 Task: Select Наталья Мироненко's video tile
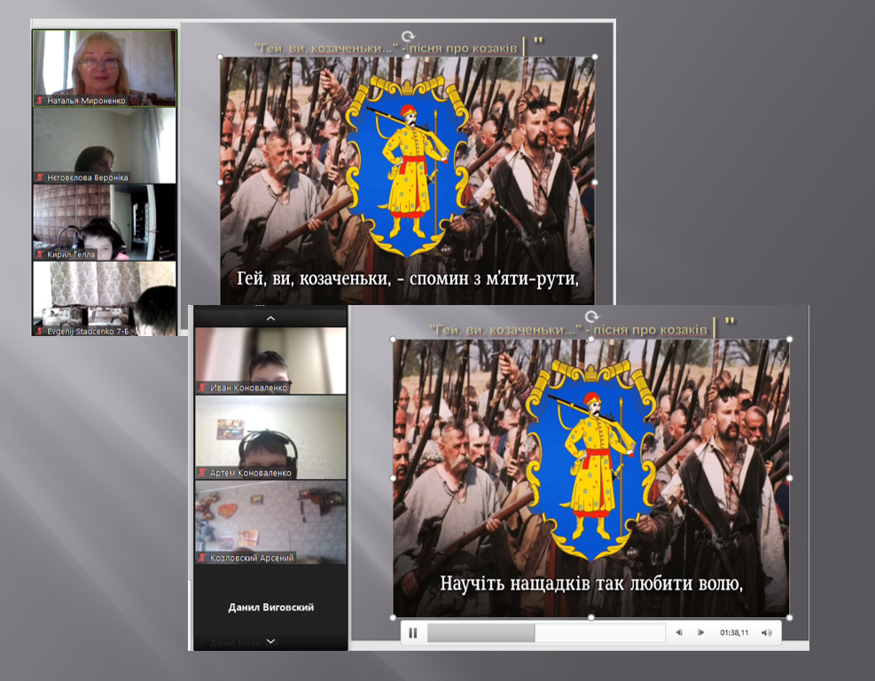coord(105,68)
